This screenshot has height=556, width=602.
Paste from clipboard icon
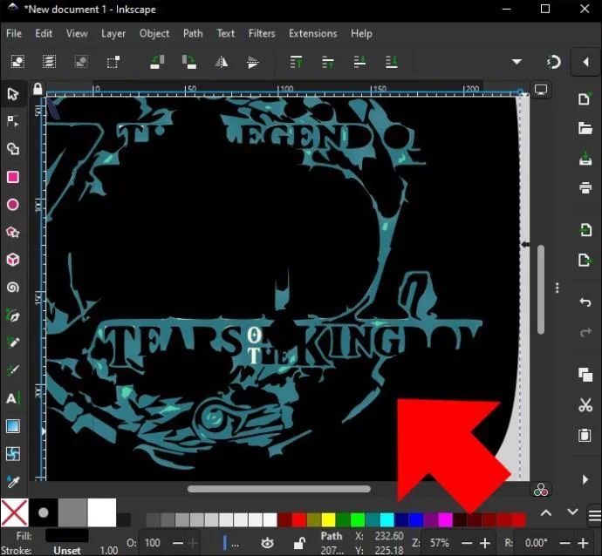pyautogui.click(x=585, y=435)
